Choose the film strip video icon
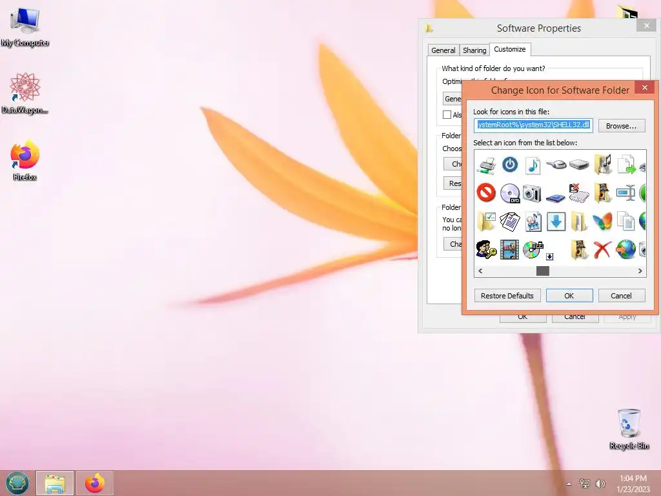661x496 pixels. pyautogui.click(x=510, y=249)
